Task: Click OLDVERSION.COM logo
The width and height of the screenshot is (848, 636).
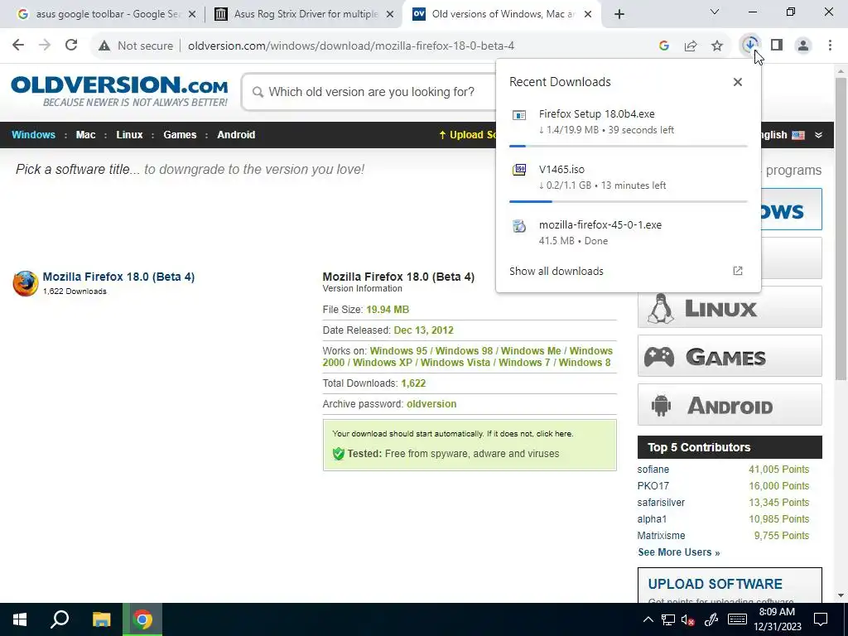Action: 119,91
